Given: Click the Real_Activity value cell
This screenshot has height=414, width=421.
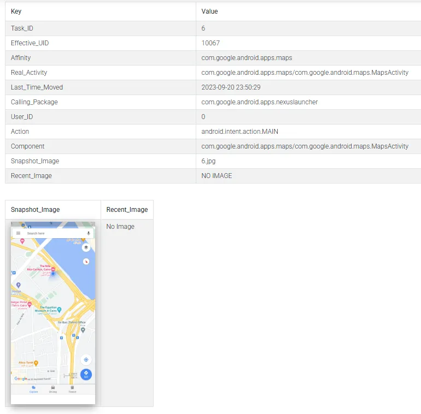Looking at the screenshot, I should pos(308,73).
